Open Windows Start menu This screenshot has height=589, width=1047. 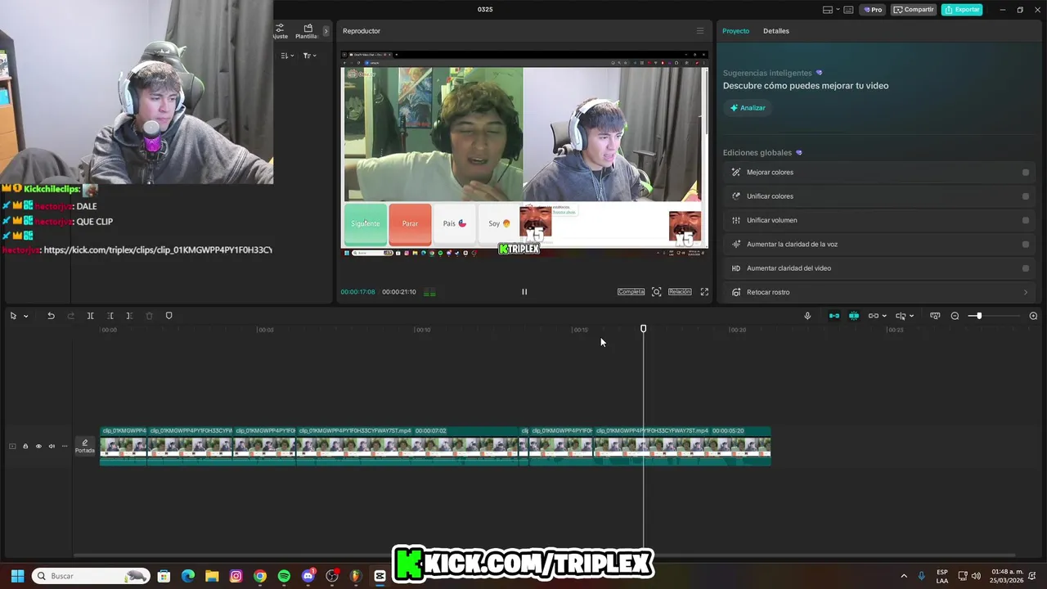(17, 576)
